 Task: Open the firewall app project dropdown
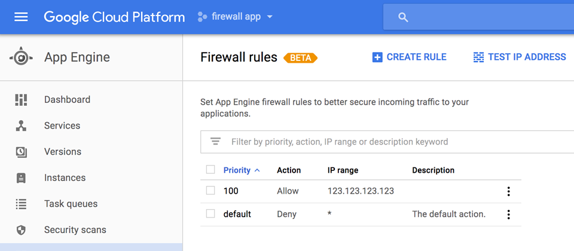(x=235, y=17)
